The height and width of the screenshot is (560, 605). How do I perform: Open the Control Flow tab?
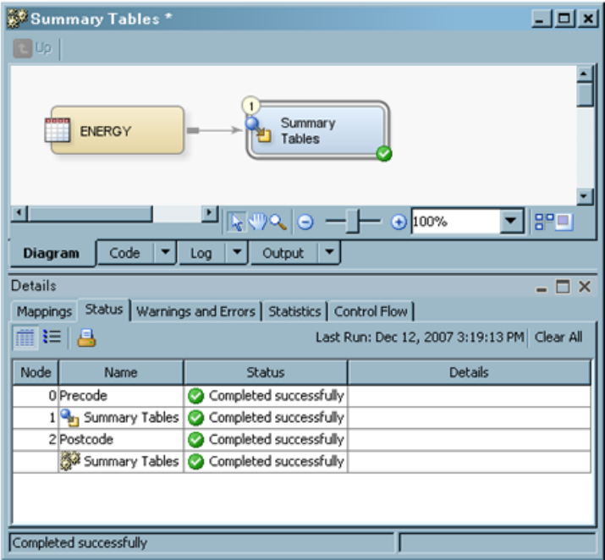(371, 311)
